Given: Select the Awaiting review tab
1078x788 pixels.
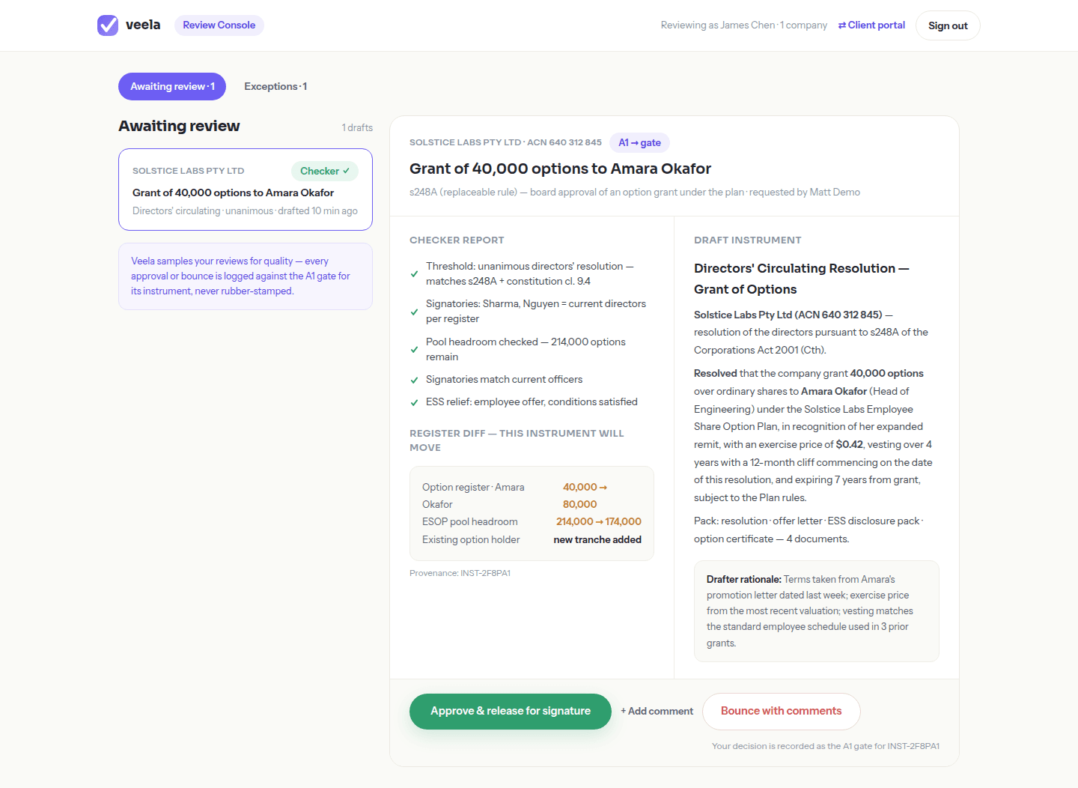Looking at the screenshot, I should click(172, 86).
